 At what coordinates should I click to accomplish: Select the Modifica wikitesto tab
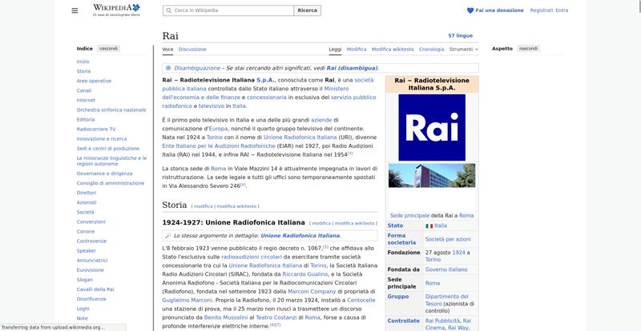pos(393,49)
